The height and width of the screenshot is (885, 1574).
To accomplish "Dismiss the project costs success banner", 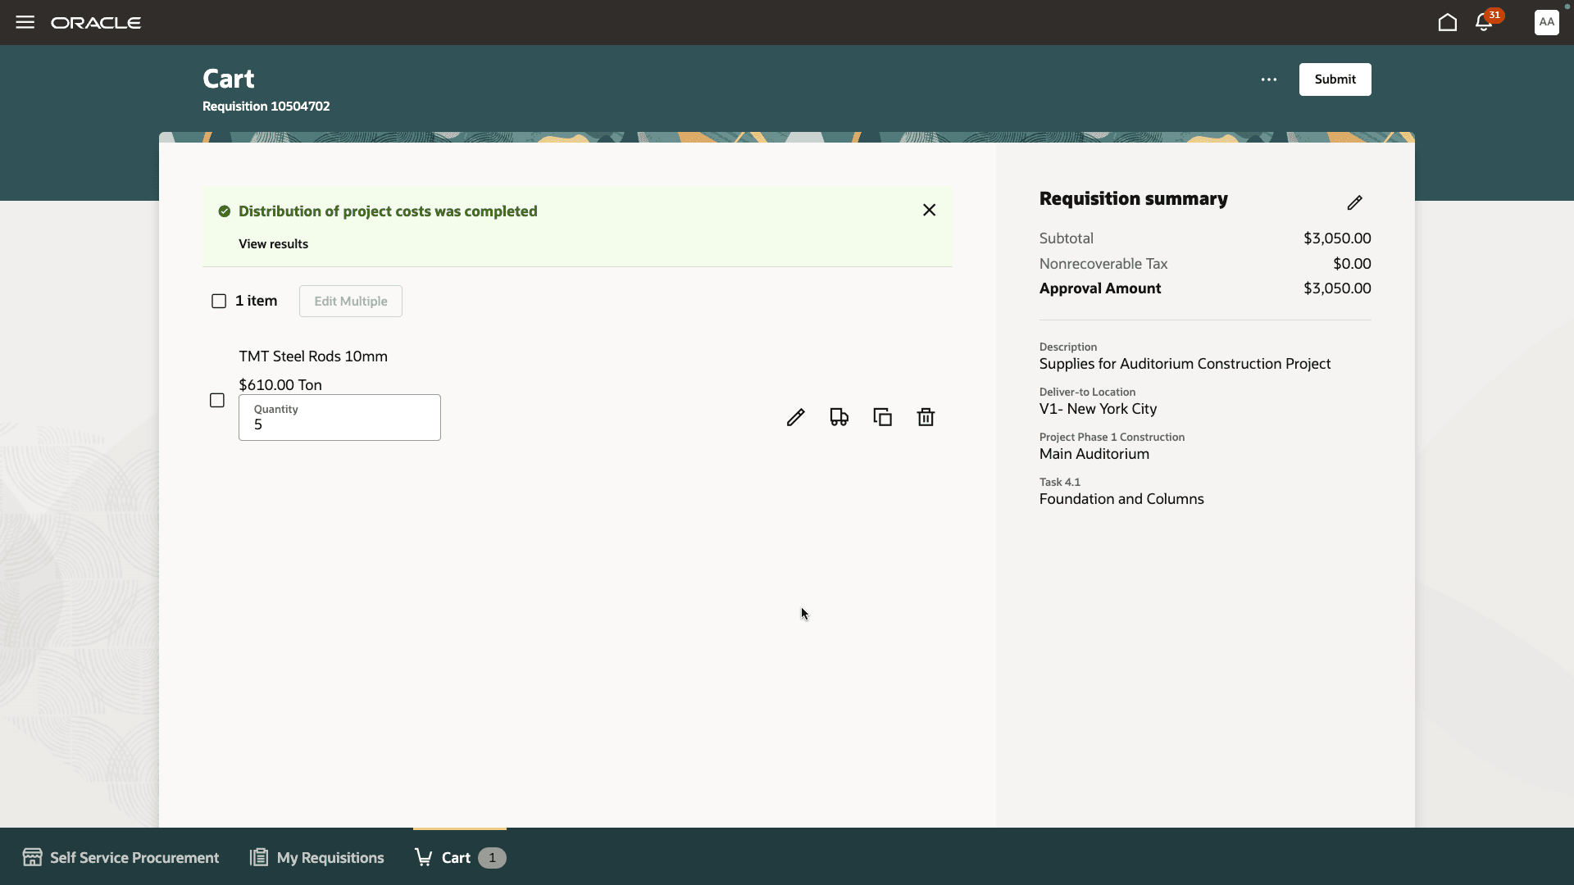I will (x=929, y=210).
